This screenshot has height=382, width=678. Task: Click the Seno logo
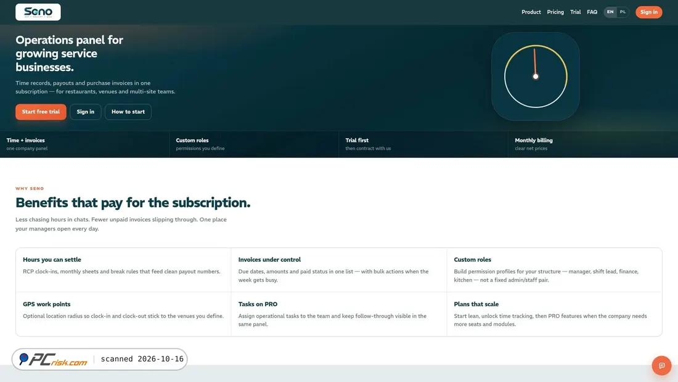[38, 12]
